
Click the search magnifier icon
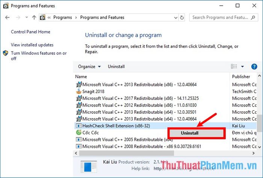point(253,17)
